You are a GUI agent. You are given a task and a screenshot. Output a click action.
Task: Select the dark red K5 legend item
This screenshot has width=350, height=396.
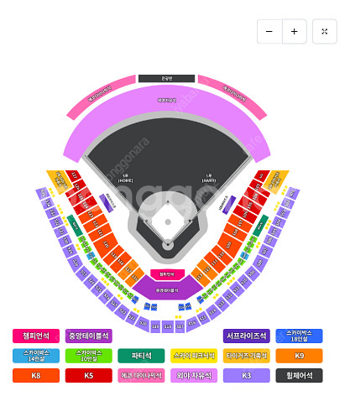tap(89, 375)
